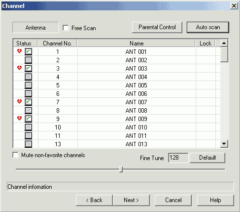Click the Fine Tune value field
The image size is (240, 212).
click(x=178, y=158)
